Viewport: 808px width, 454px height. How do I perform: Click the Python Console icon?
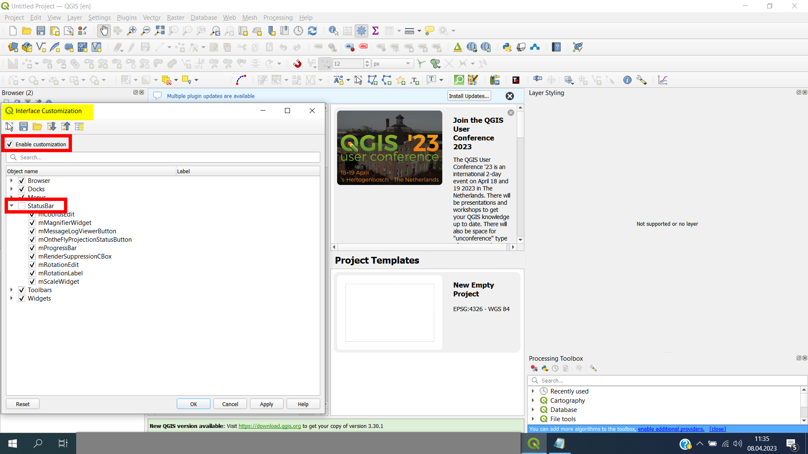pos(507,47)
